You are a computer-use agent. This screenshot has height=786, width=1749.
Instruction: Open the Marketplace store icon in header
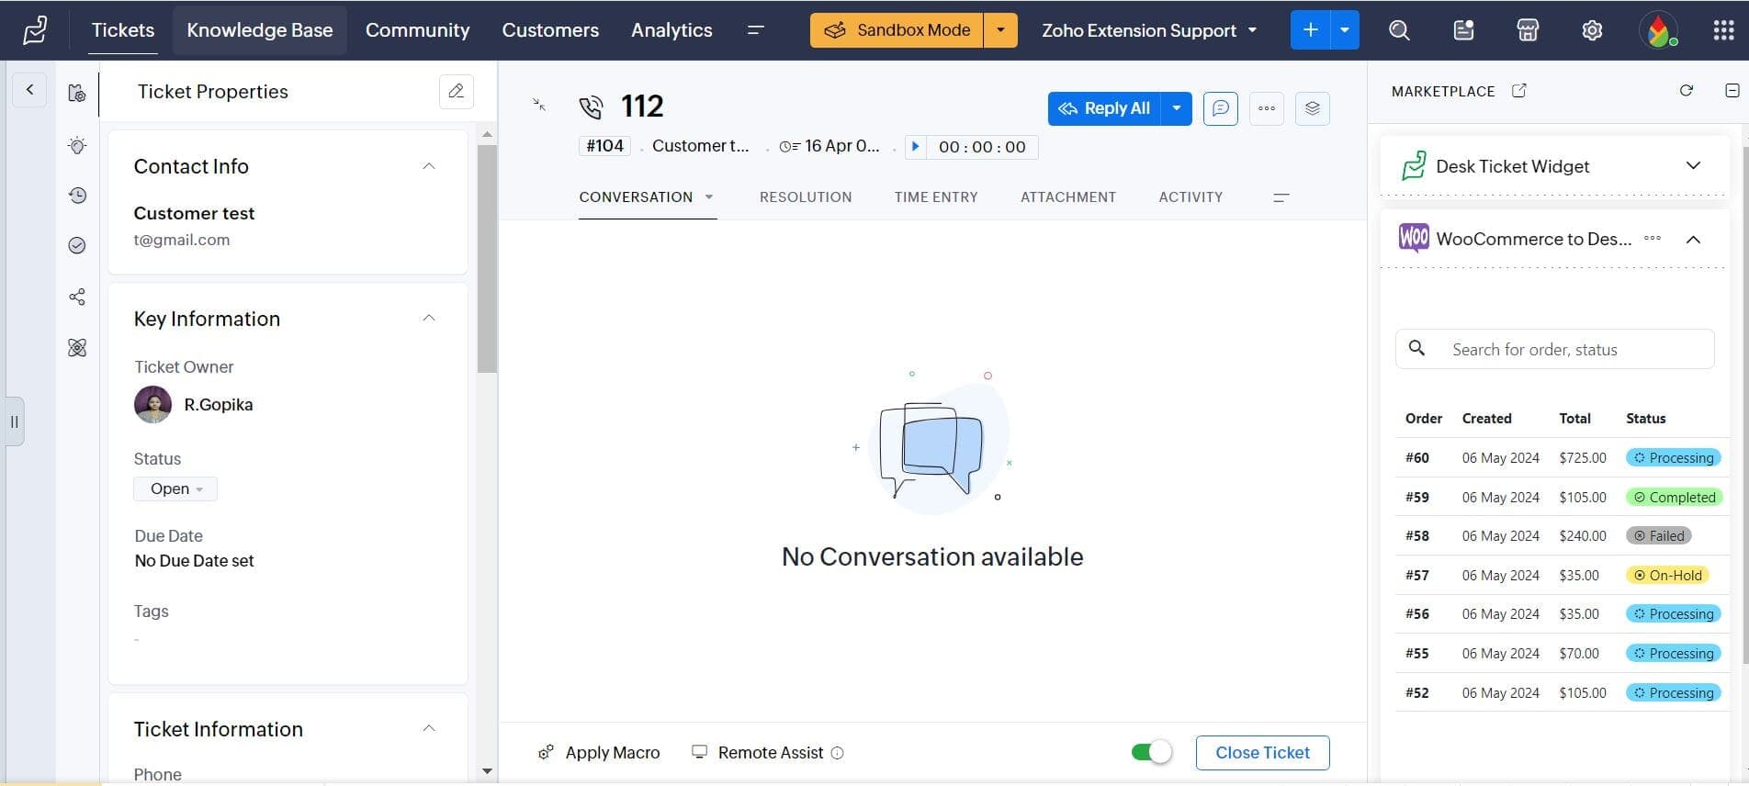1528,30
